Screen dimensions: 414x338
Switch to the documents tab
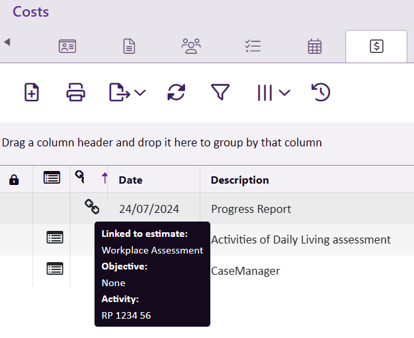coord(129,47)
